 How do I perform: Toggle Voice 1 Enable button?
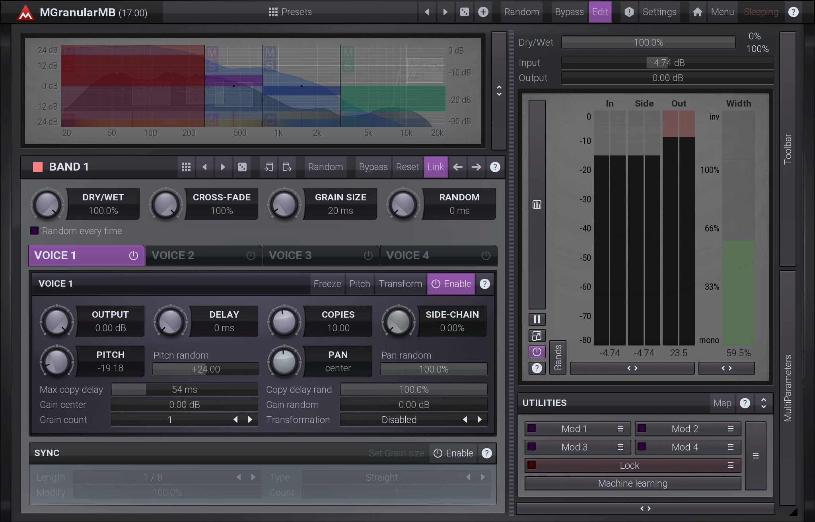451,284
